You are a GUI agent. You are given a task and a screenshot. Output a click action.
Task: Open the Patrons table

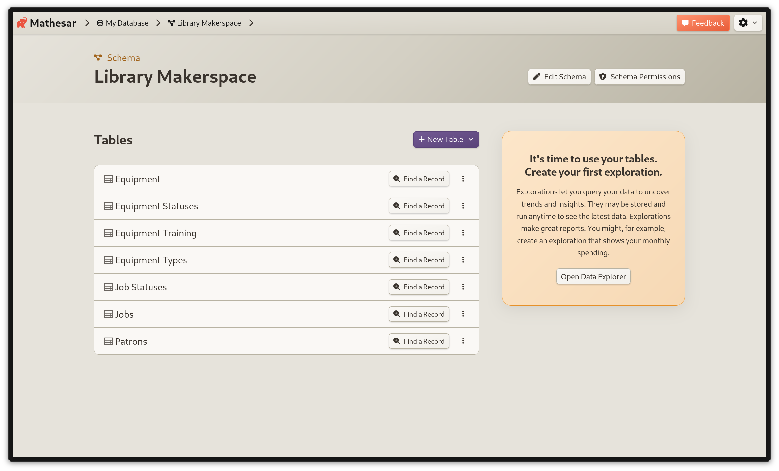(131, 341)
